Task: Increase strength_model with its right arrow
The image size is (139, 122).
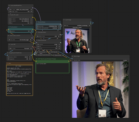Action: (31, 11)
